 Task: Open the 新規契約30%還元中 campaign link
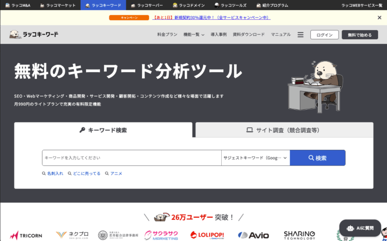[x=211, y=18]
